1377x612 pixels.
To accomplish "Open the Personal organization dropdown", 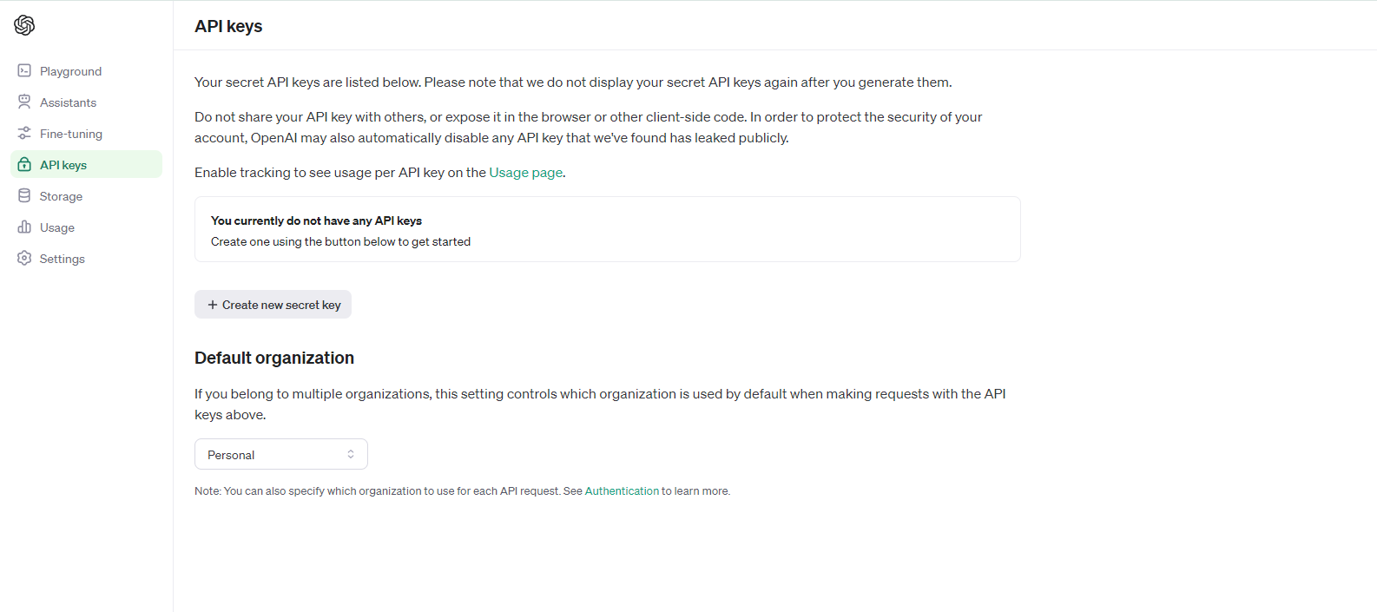I will 281,454.
